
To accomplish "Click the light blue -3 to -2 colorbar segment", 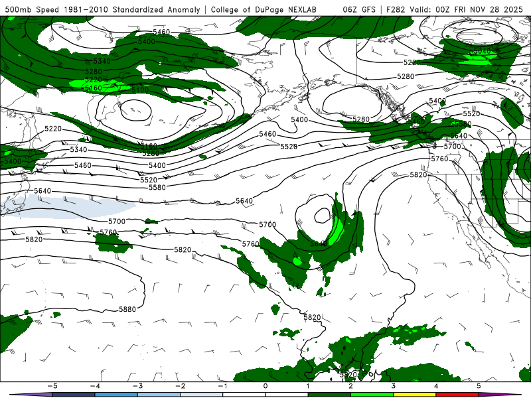I will coord(159,395).
